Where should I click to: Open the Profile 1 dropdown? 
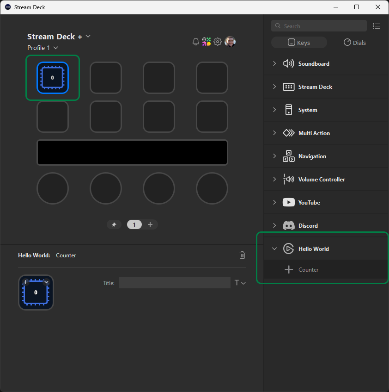tap(55, 48)
